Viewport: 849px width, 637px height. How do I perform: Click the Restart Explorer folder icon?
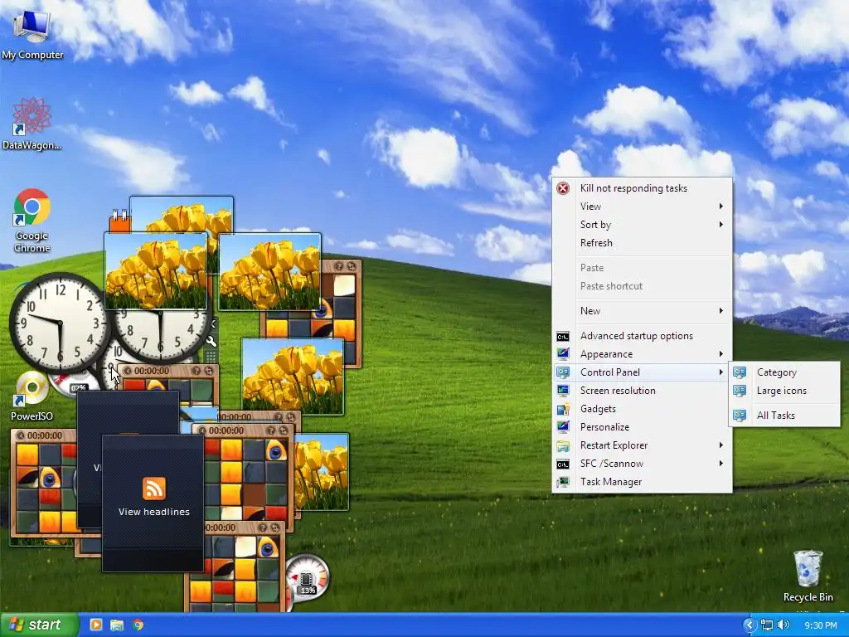[x=563, y=445]
